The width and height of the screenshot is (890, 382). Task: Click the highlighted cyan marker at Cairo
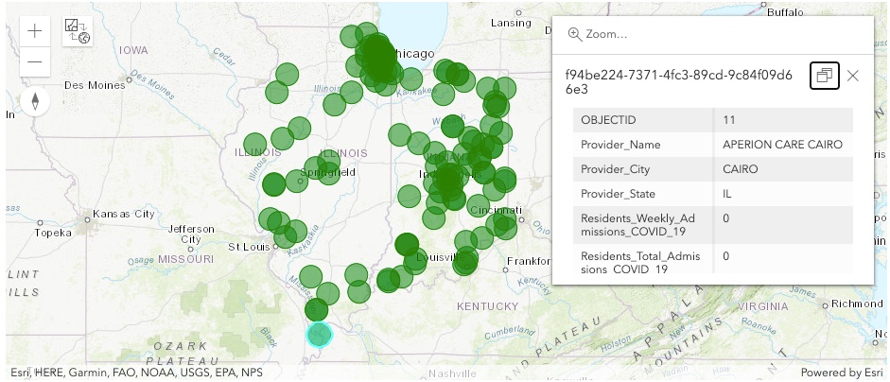coord(320,334)
